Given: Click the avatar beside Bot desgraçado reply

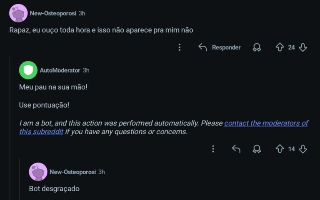Looking at the screenshot, I should click(38, 172).
